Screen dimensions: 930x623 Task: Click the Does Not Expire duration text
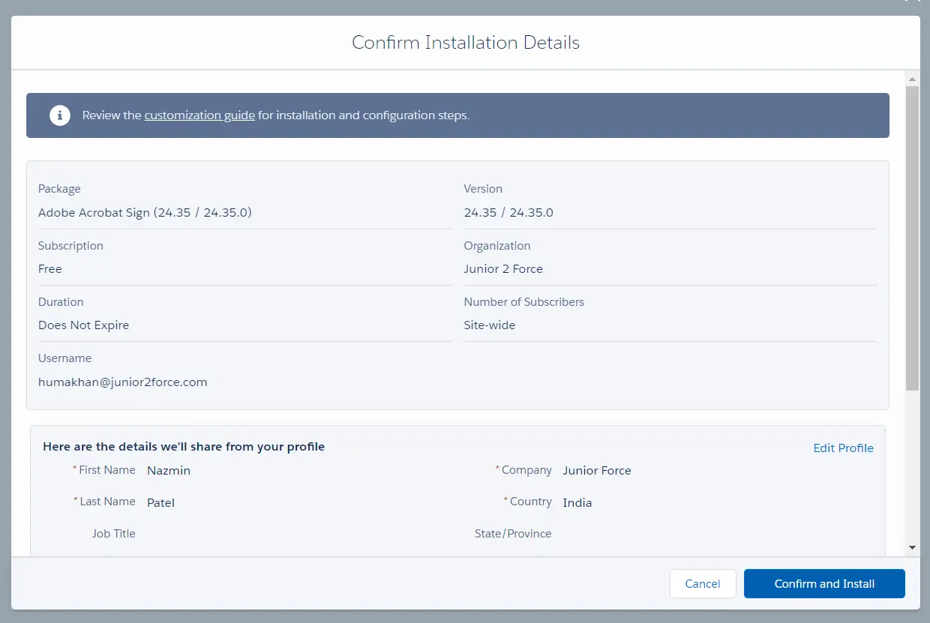84,325
